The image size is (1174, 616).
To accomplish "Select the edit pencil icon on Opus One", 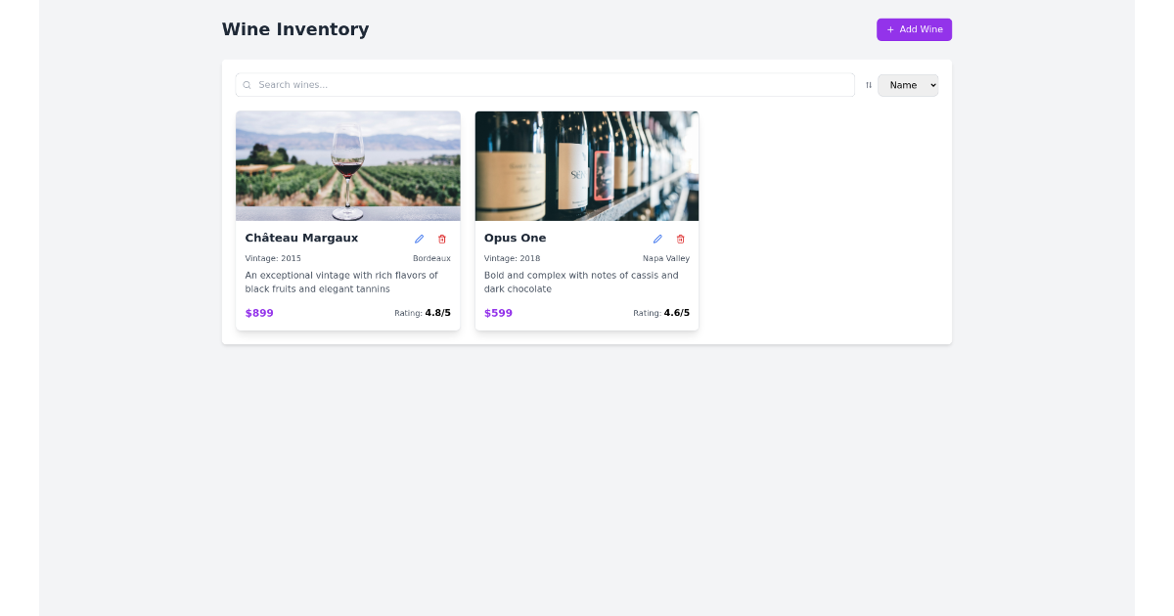I will point(657,239).
